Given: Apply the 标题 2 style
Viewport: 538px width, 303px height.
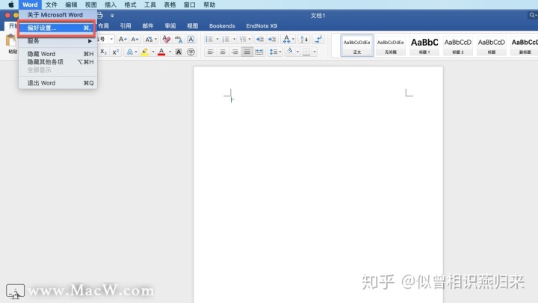Looking at the screenshot, I should tap(458, 46).
